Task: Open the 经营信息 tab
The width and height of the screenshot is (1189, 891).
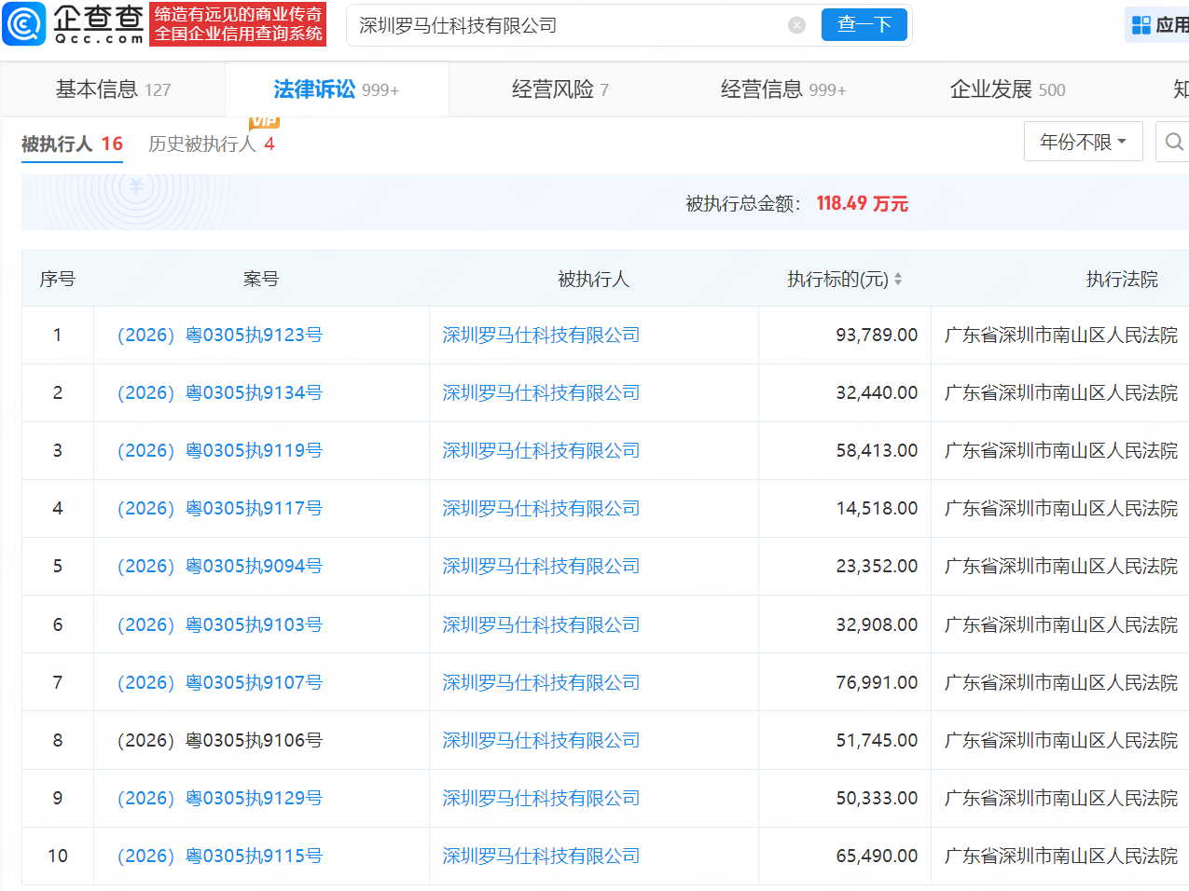Action: coord(782,89)
